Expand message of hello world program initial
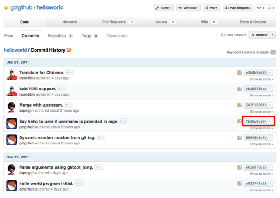This screenshot has width=280, height=198. [79, 183]
